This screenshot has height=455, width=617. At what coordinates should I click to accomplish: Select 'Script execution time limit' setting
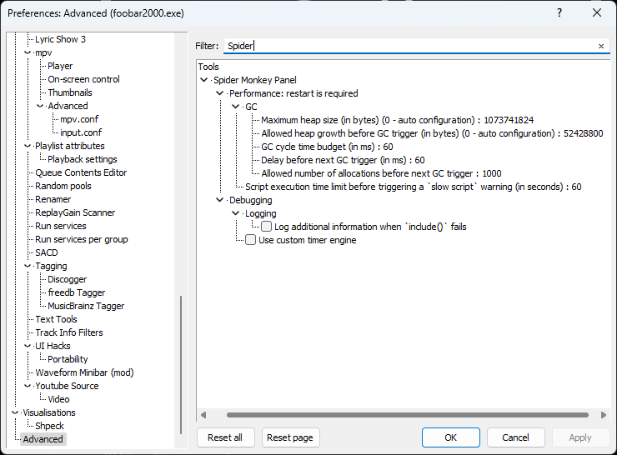[x=414, y=187]
